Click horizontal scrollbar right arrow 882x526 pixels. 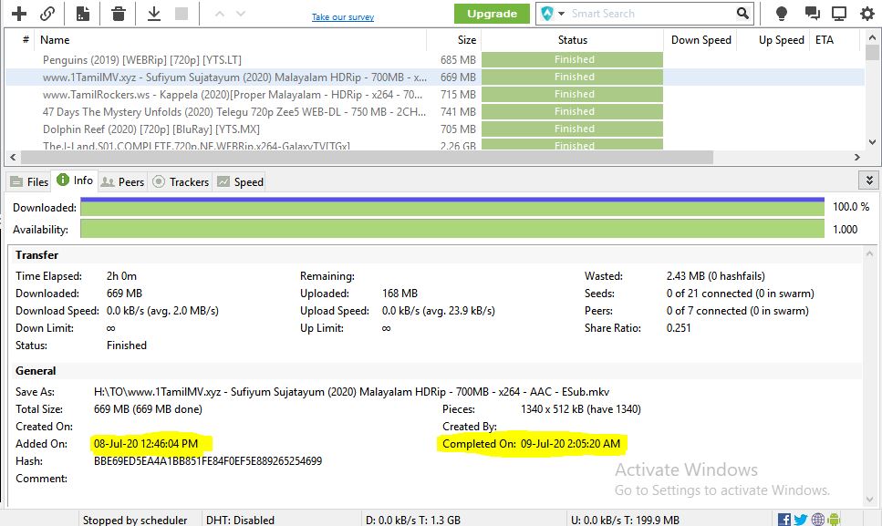pos(856,158)
